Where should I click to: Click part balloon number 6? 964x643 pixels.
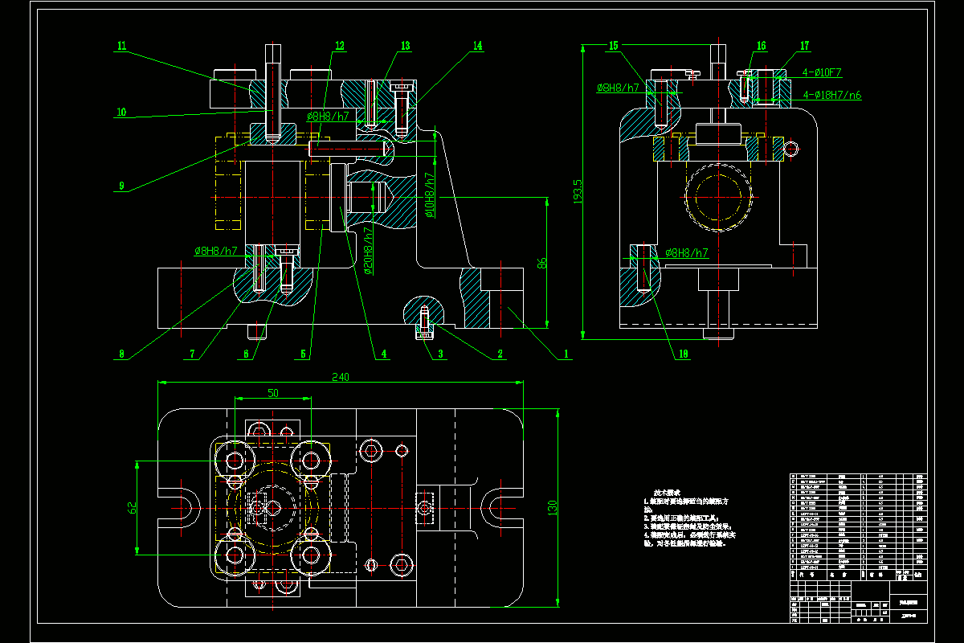click(x=245, y=353)
